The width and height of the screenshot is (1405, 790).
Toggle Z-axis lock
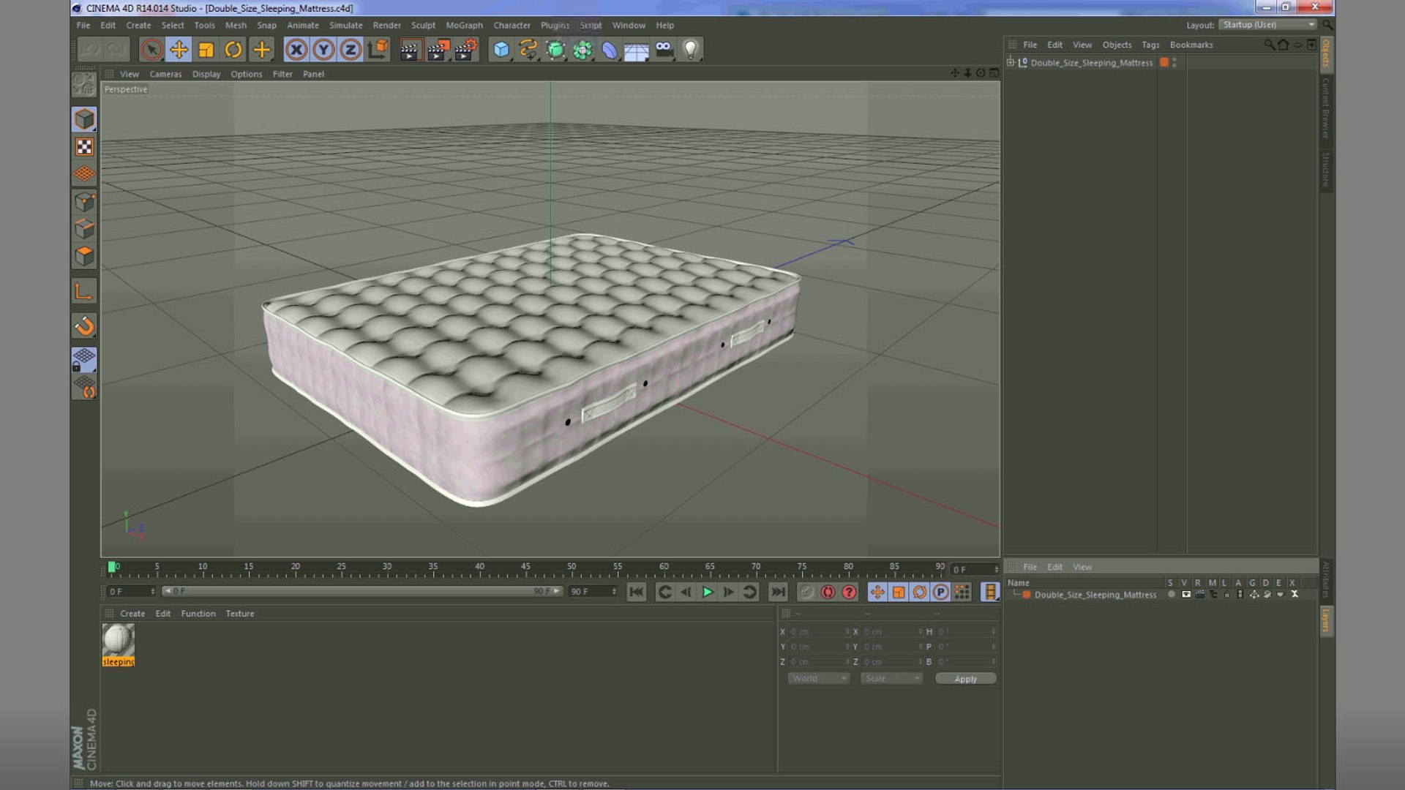[x=351, y=50]
